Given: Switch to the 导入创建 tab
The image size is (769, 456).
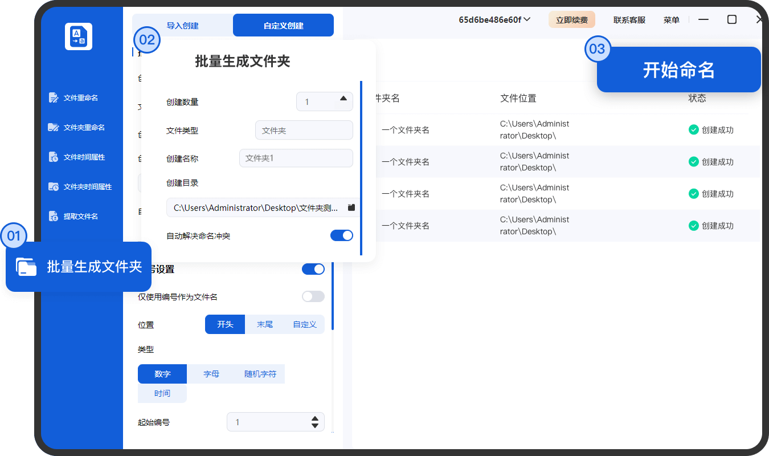Looking at the screenshot, I should pyautogui.click(x=182, y=25).
